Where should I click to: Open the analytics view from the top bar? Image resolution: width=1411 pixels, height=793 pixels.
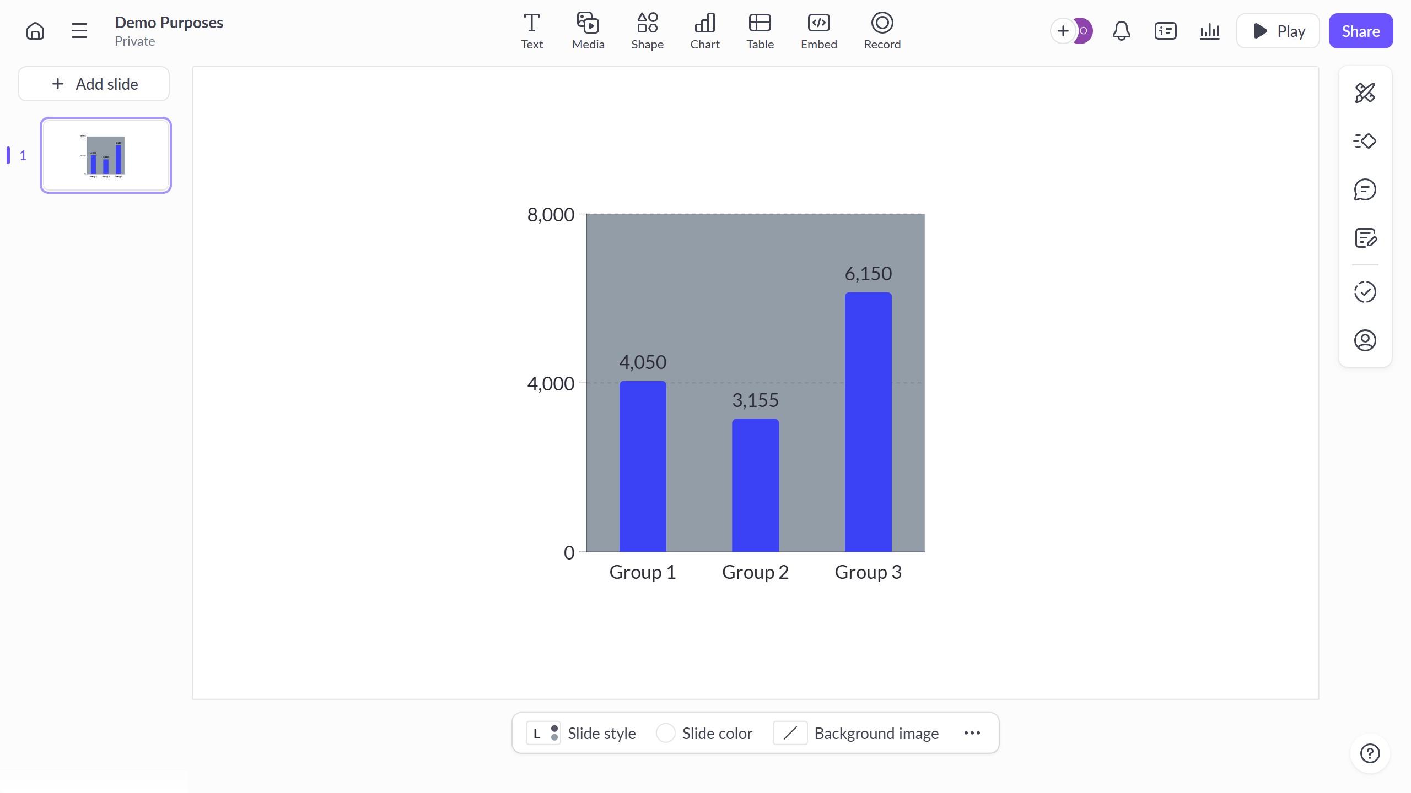pos(1209,31)
